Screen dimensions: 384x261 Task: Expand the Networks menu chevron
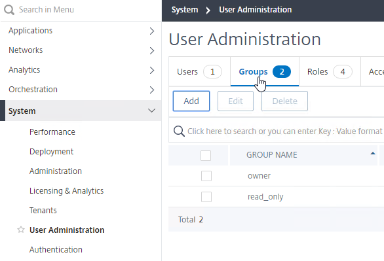[x=152, y=50]
